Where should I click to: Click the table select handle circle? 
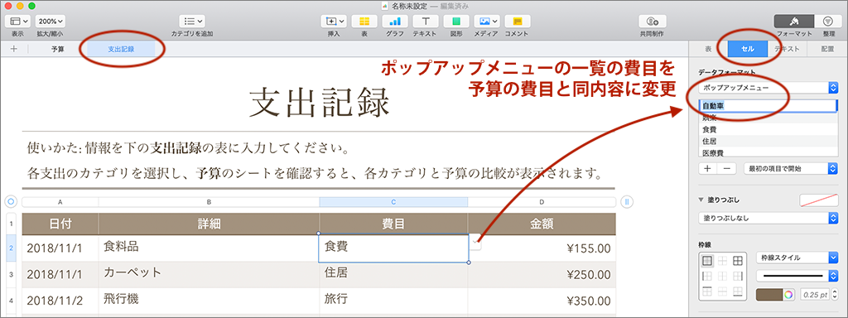11,202
